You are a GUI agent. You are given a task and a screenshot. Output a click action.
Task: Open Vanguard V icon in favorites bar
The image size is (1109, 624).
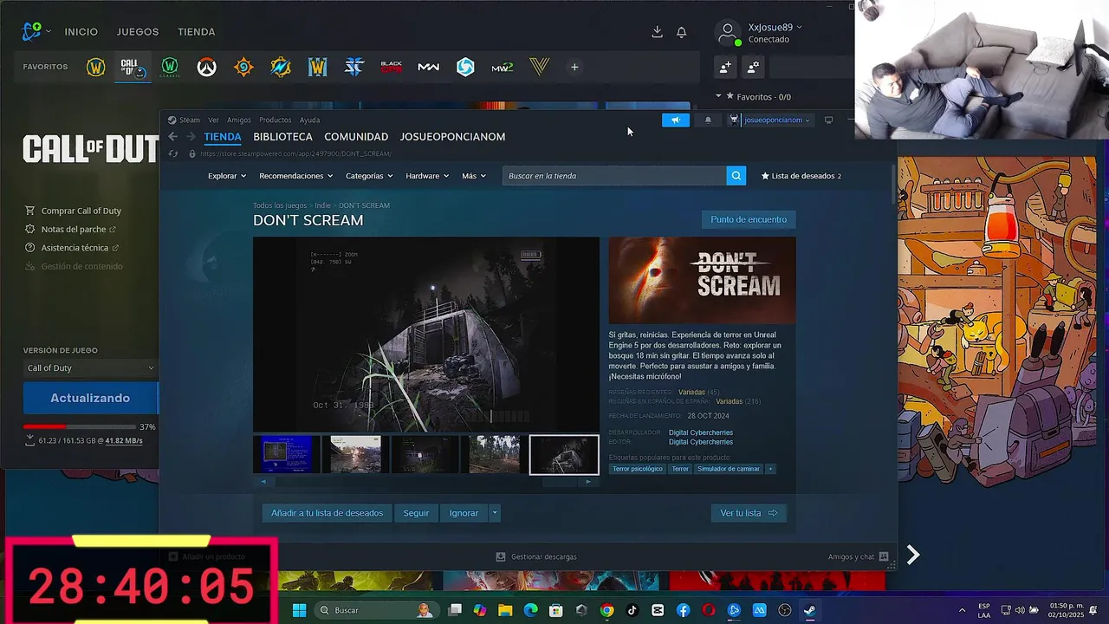click(539, 67)
